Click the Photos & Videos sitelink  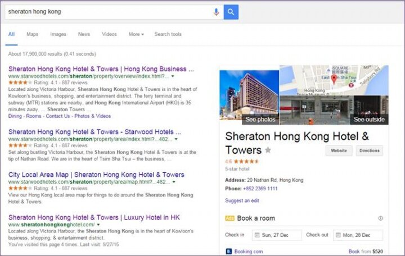(x=92, y=116)
